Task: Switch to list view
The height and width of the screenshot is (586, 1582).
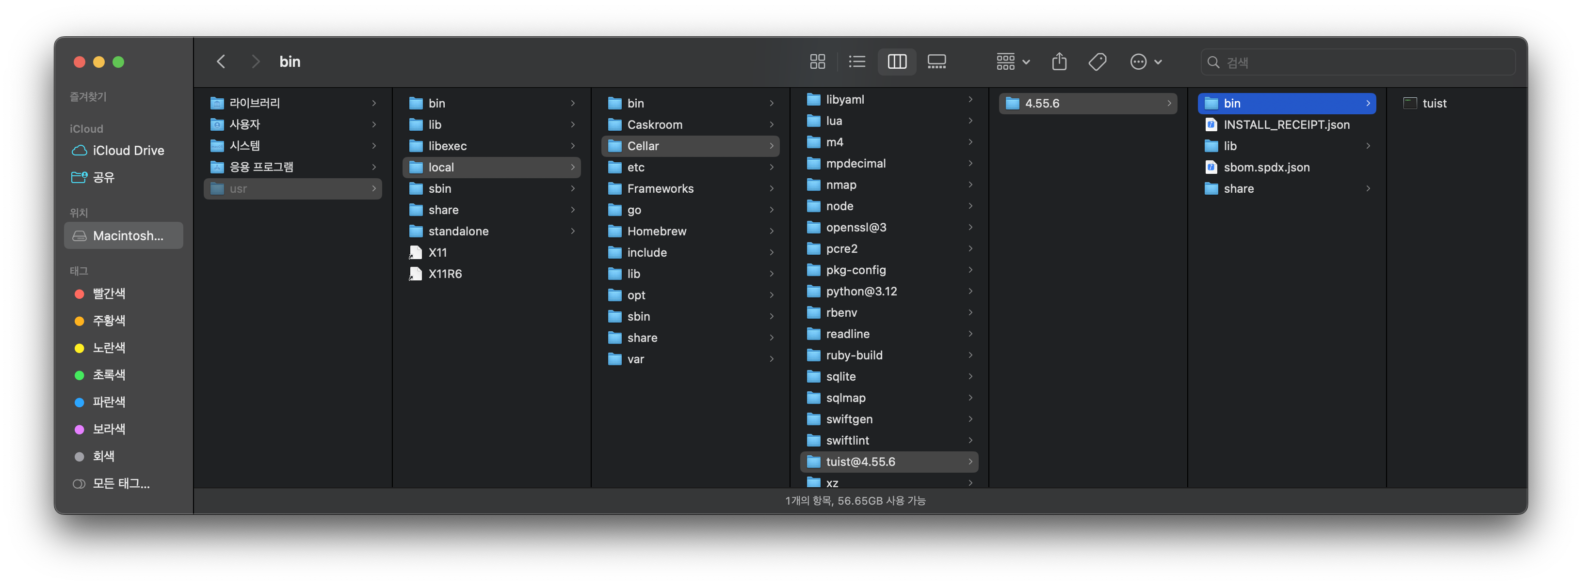Action: point(856,62)
